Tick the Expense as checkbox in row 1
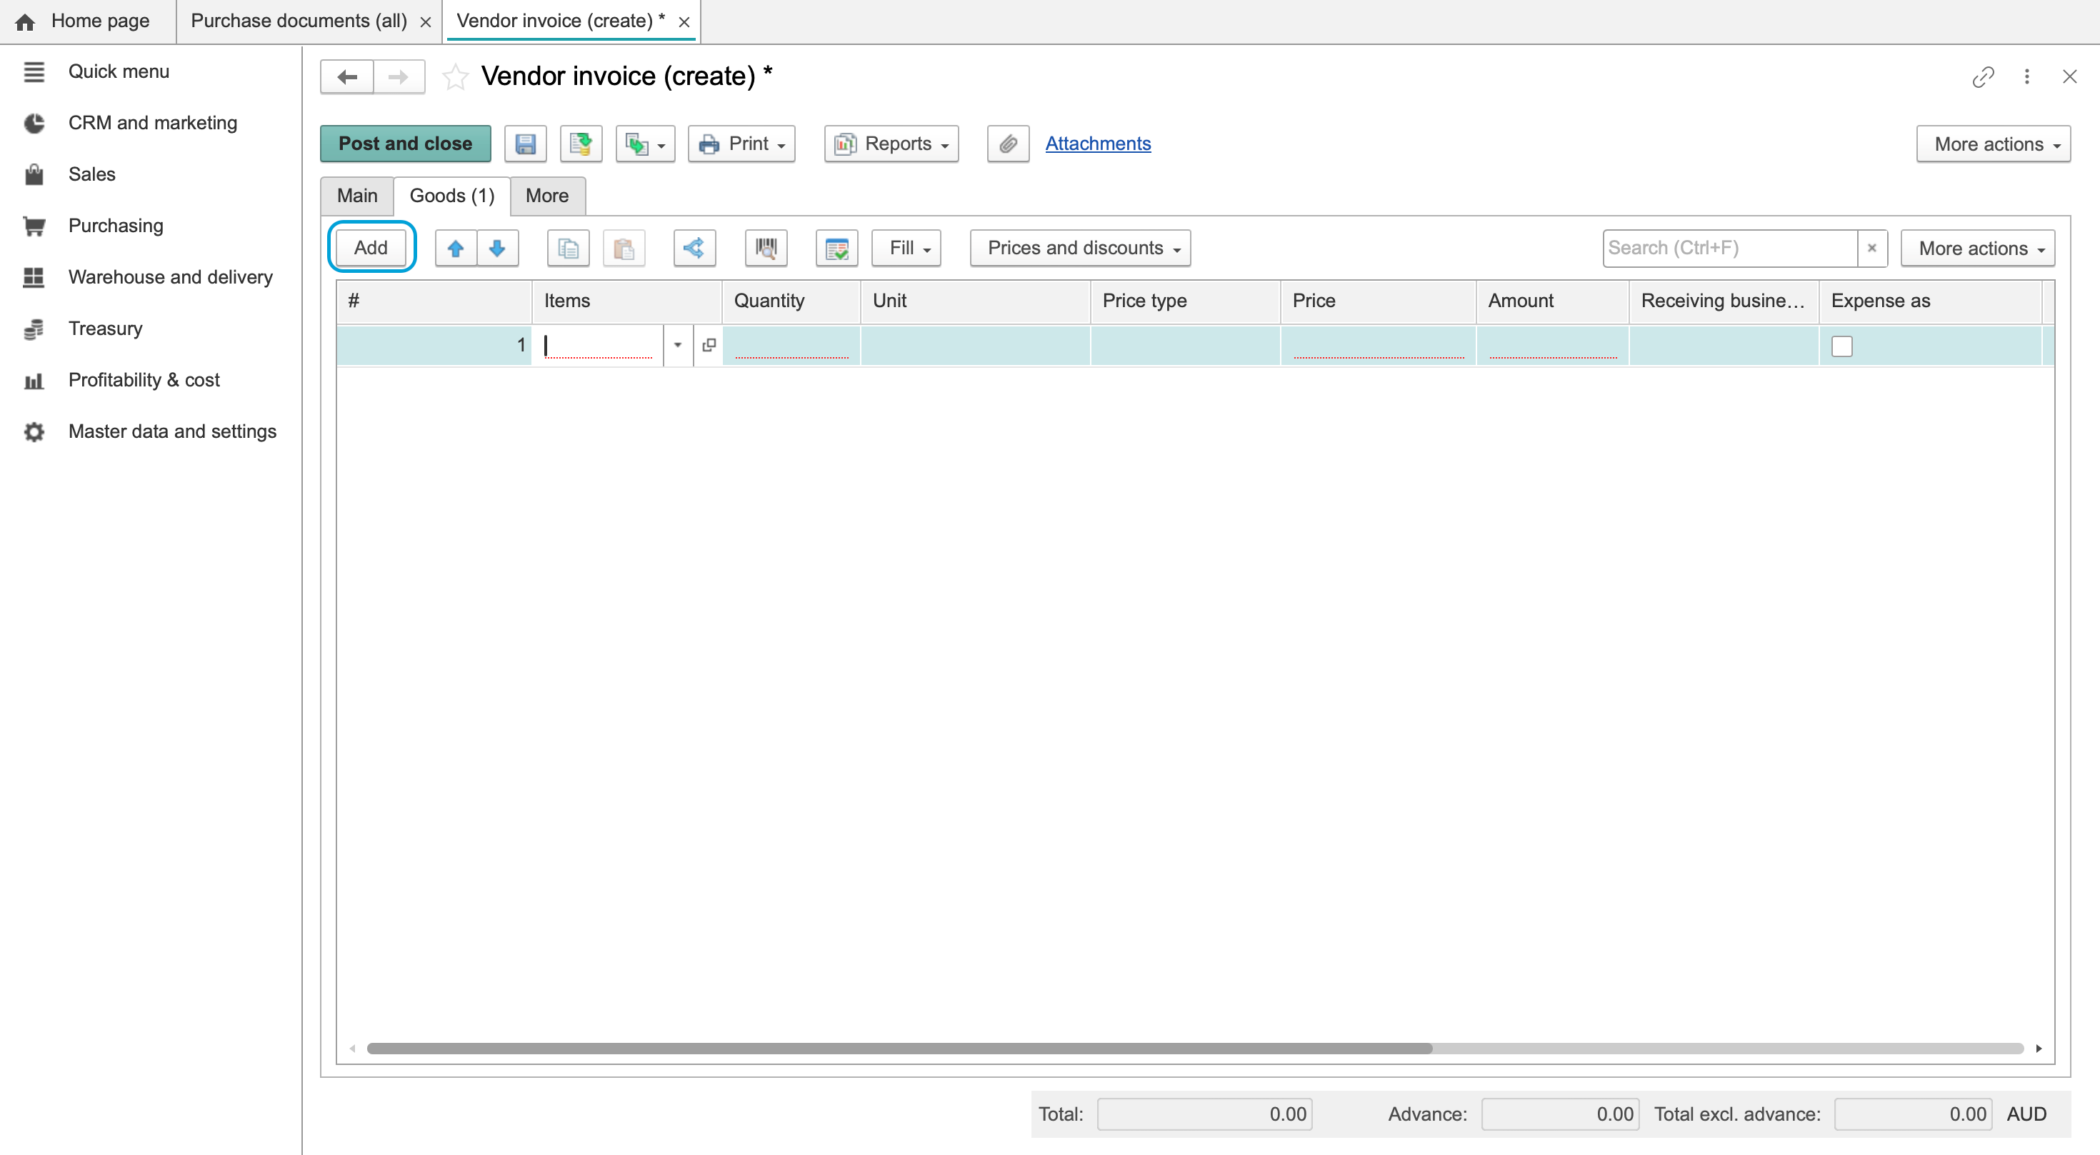Image resolution: width=2100 pixels, height=1155 pixels. (1841, 346)
